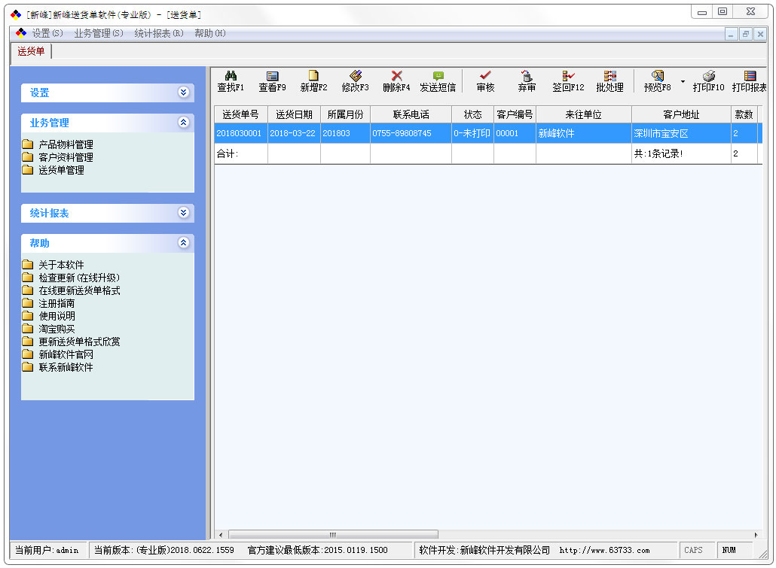This screenshot has width=776, height=568.
Task: Switch to the 送货单 tab
Action: 31,51
